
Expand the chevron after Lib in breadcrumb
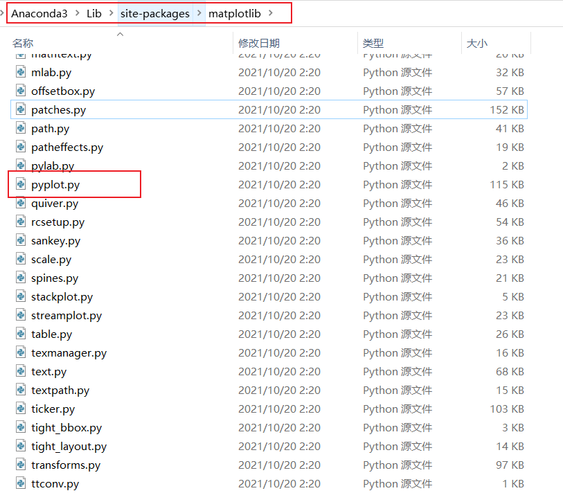tap(111, 13)
